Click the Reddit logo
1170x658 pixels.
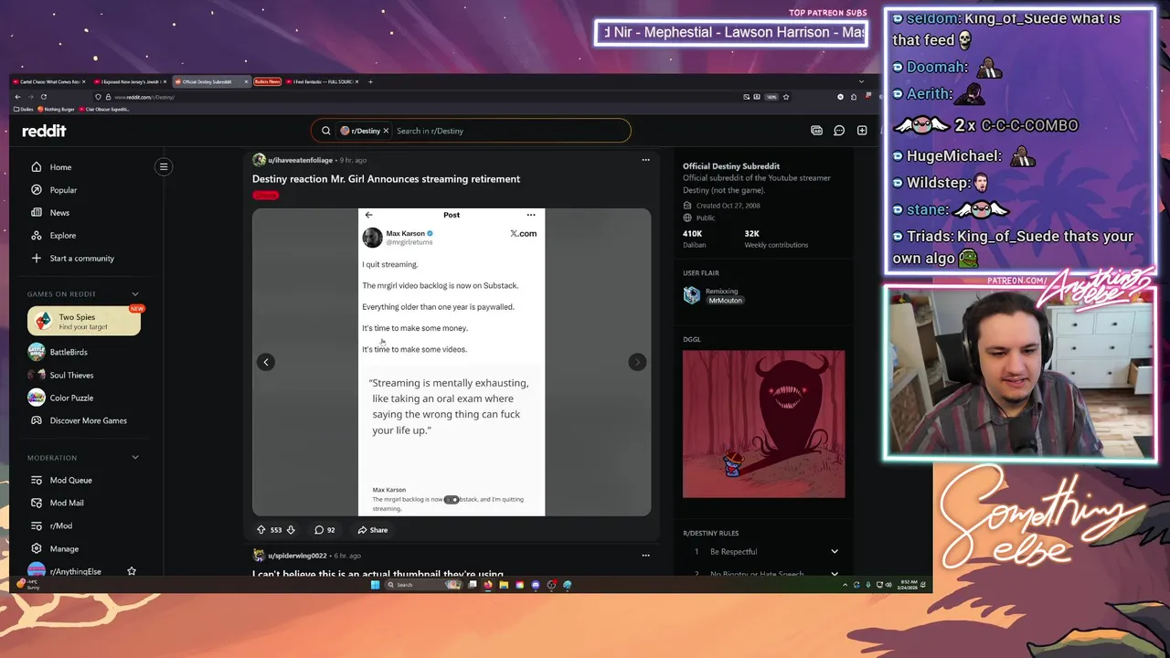[44, 131]
